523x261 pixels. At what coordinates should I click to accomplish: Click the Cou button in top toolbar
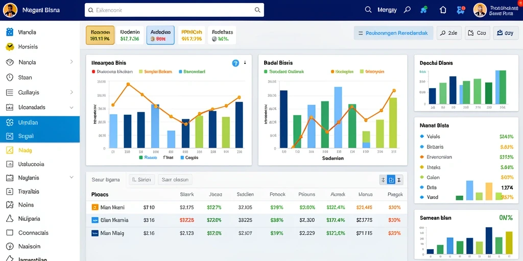[478, 33]
